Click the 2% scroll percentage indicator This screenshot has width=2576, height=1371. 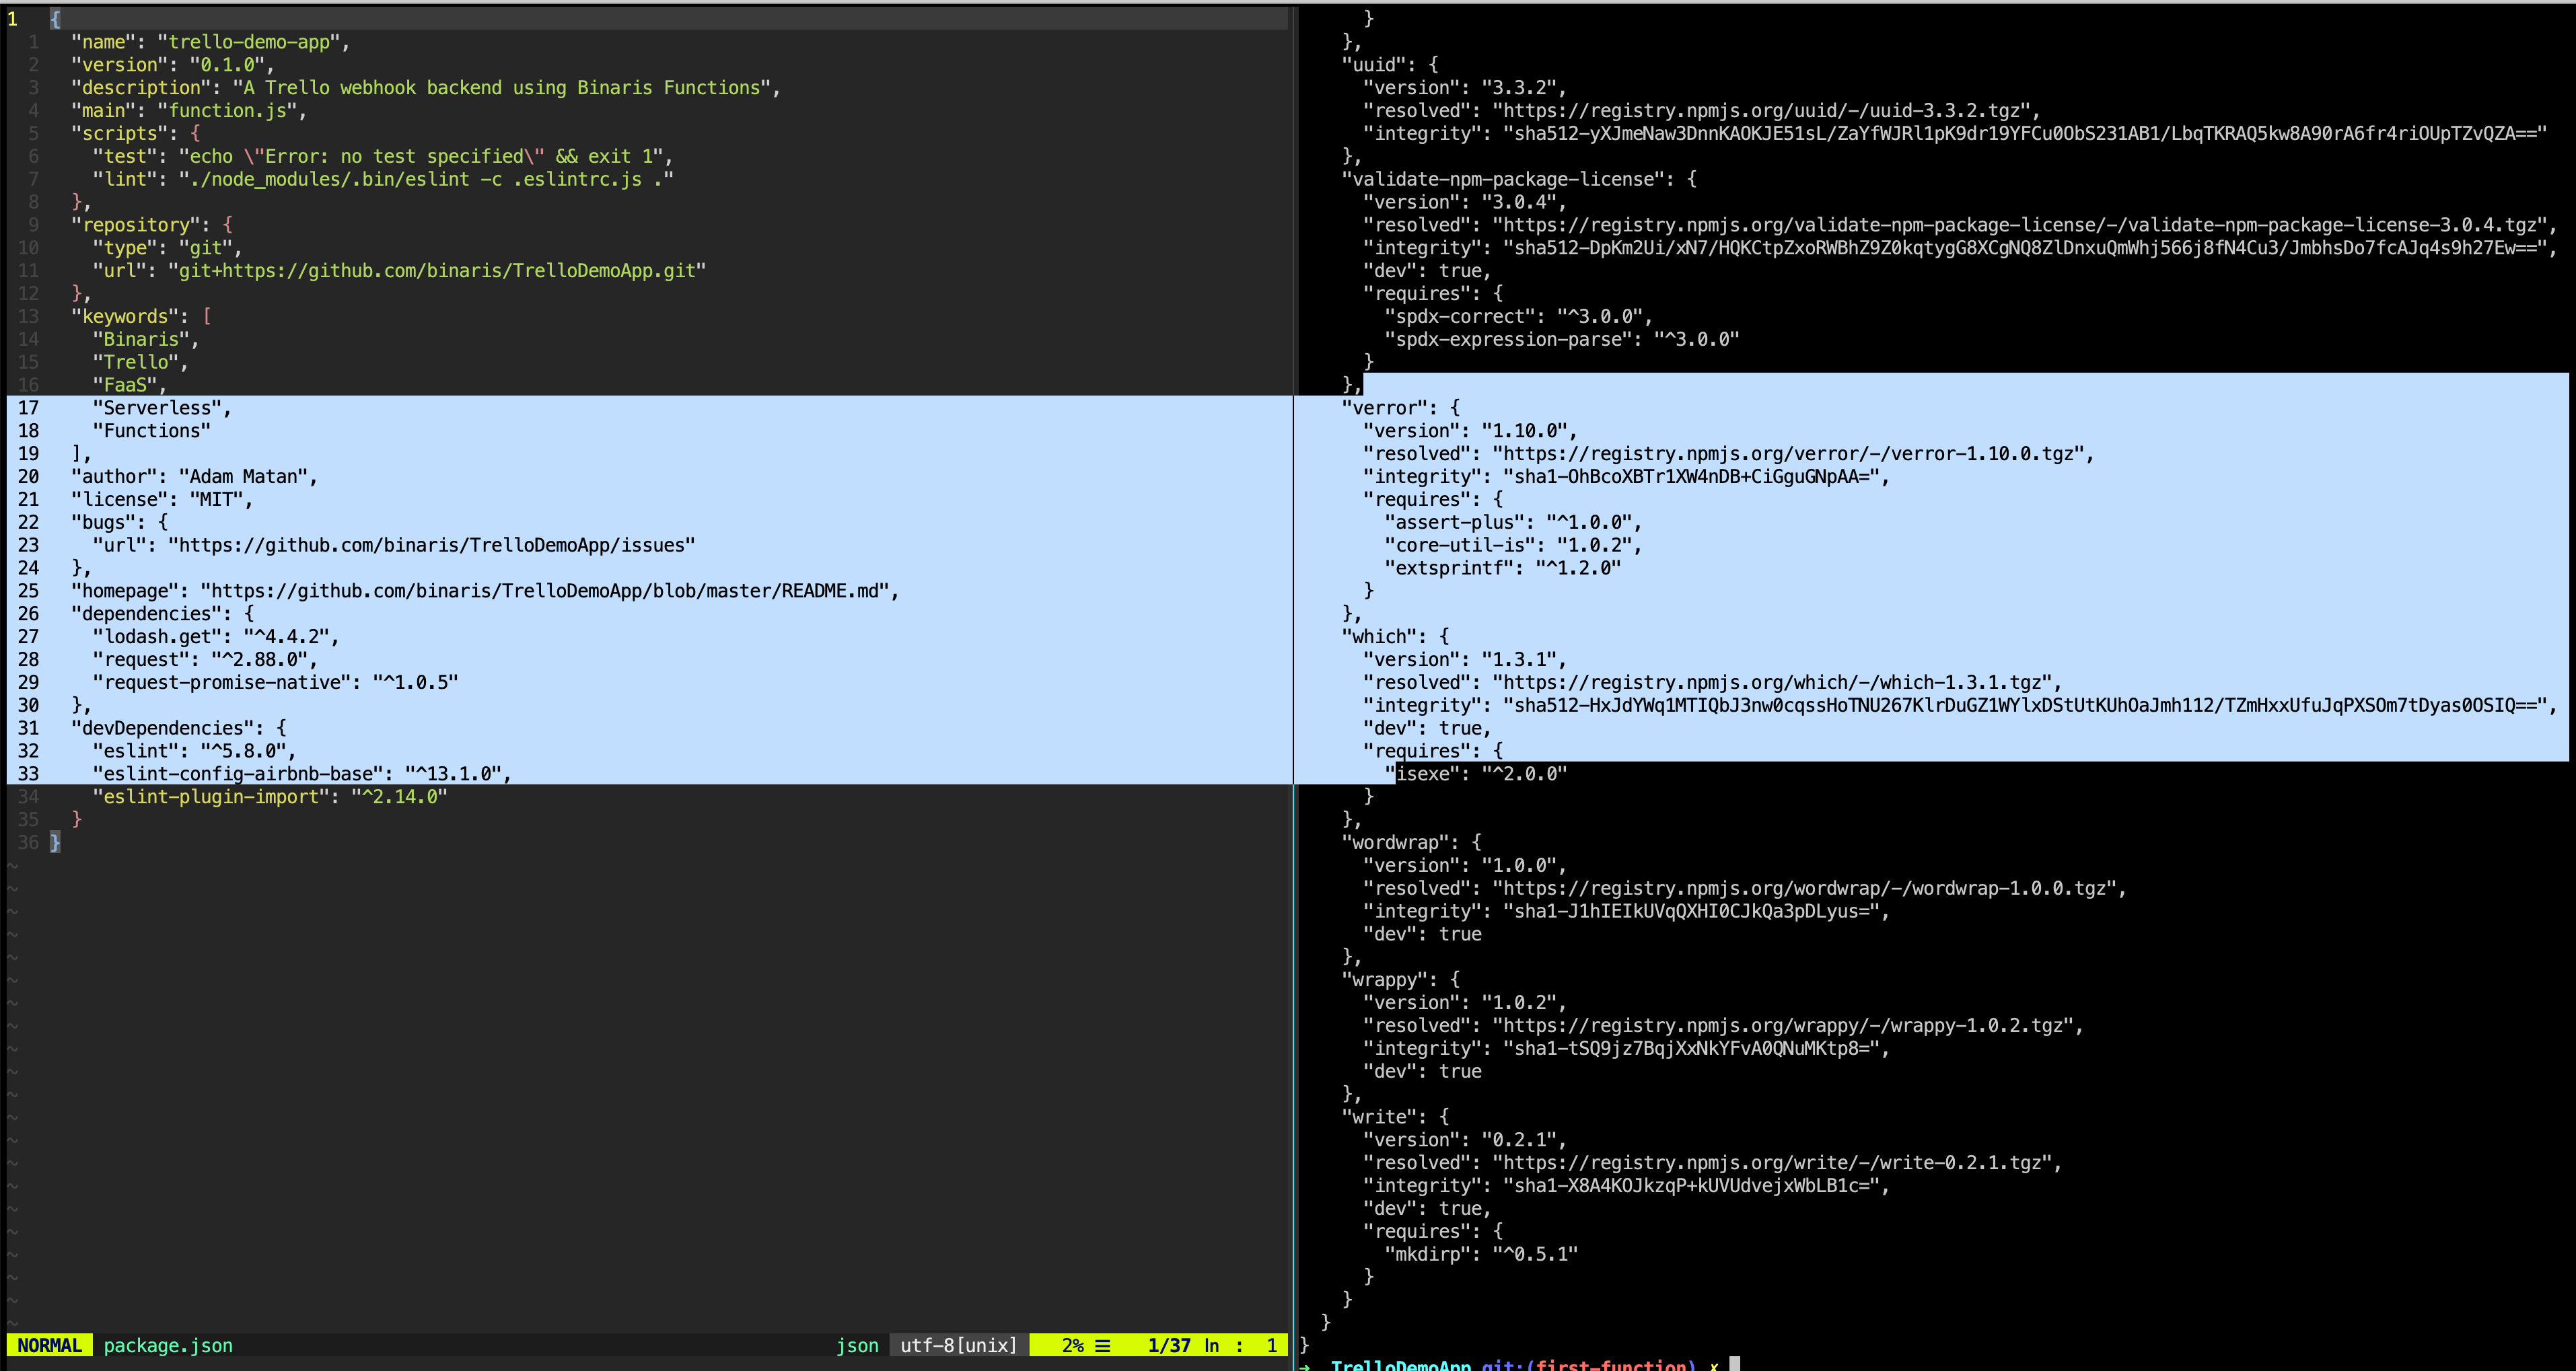[1072, 1345]
